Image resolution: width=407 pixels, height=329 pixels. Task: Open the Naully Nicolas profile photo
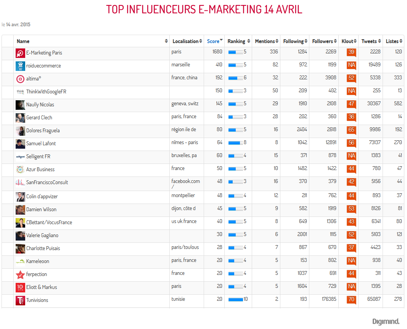20,105
